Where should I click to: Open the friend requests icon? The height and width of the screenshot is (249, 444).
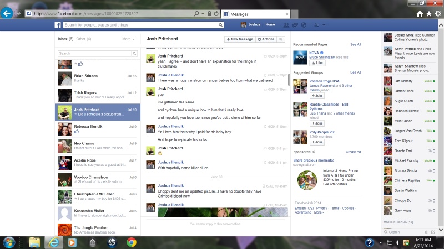[x=286, y=25]
